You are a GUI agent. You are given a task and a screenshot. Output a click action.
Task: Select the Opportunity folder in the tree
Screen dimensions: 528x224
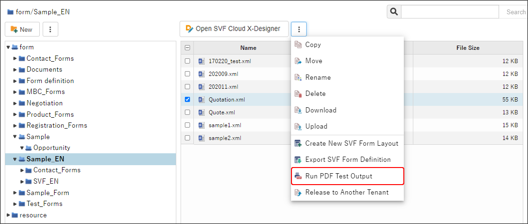click(x=52, y=148)
